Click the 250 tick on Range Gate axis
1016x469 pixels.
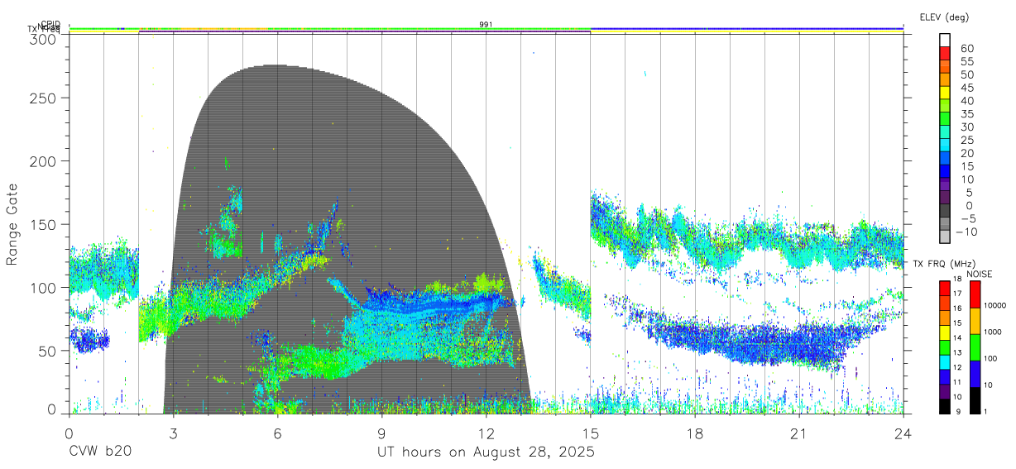pyautogui.click(x=42, y=98)
